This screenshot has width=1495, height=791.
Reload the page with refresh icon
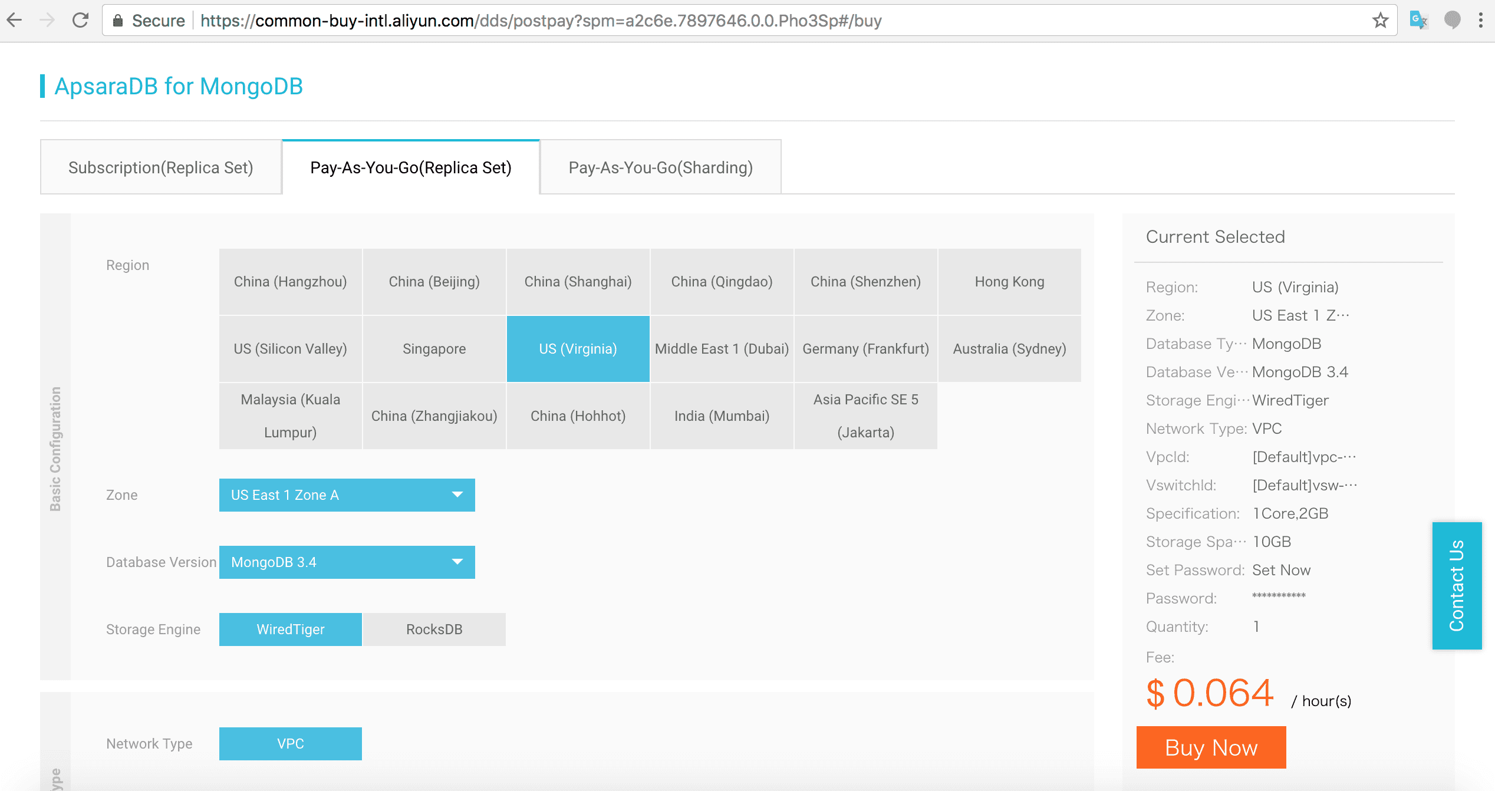(x=80, y=21)
